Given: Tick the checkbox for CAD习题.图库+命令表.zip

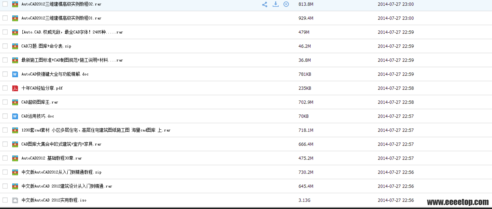Looking at the screenshot, I should [x=5, y=46].
